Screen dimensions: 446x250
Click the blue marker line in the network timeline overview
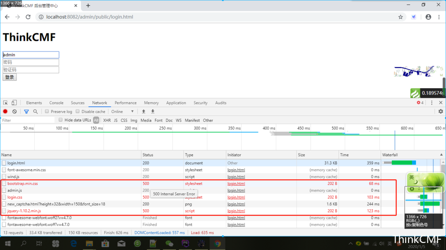coord(395,140)
